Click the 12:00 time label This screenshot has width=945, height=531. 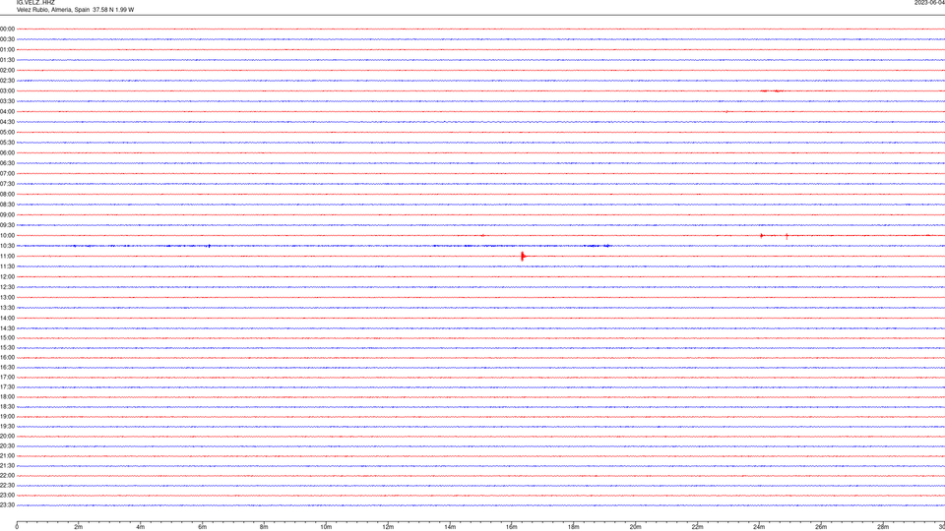click(7, 277)
